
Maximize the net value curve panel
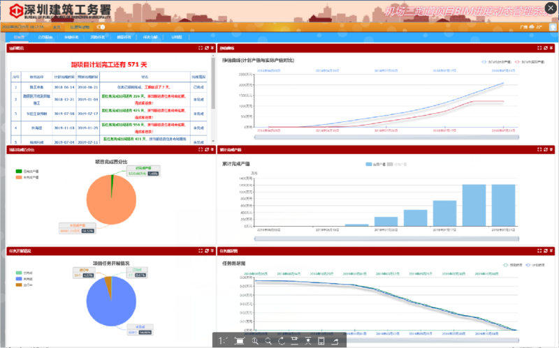click(x=541, y=48)
